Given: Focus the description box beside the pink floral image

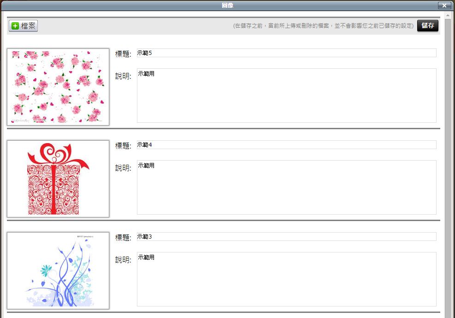Looking at the screenshot, I should tap(286, 96).
